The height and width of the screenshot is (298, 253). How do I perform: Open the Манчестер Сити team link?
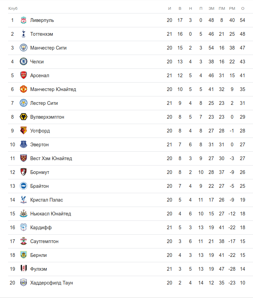point(48,48)
